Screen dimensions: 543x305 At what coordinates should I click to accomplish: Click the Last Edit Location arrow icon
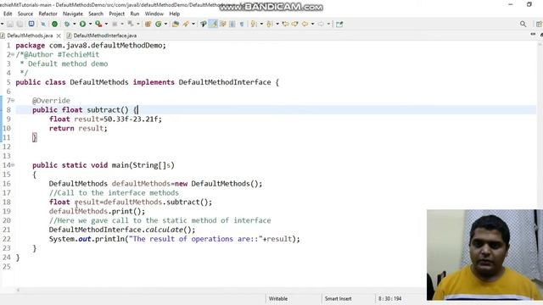tap(285, 24)
